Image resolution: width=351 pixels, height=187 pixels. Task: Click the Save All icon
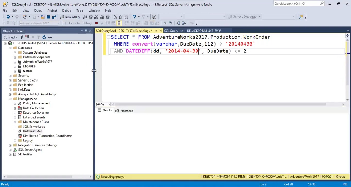54,17
